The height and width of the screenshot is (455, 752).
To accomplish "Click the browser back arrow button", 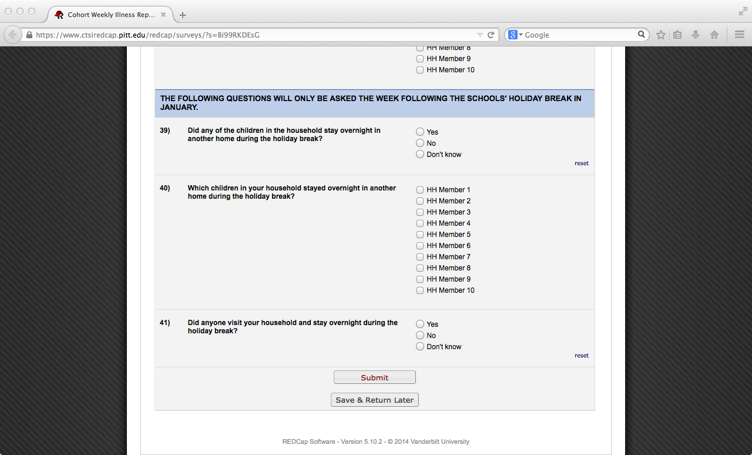I will (13, 35).
